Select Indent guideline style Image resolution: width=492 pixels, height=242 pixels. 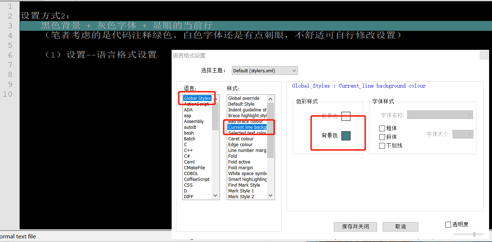[x=247, y=110]
